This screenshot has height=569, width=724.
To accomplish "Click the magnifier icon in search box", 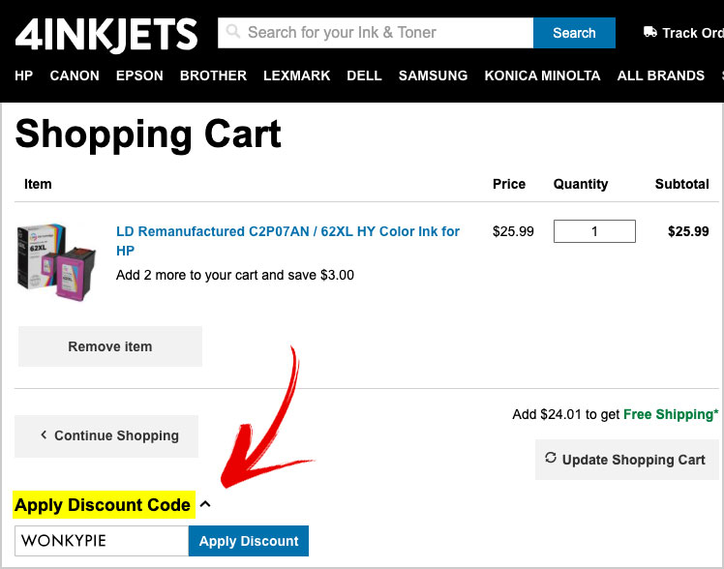I will (x=233, y=31).
